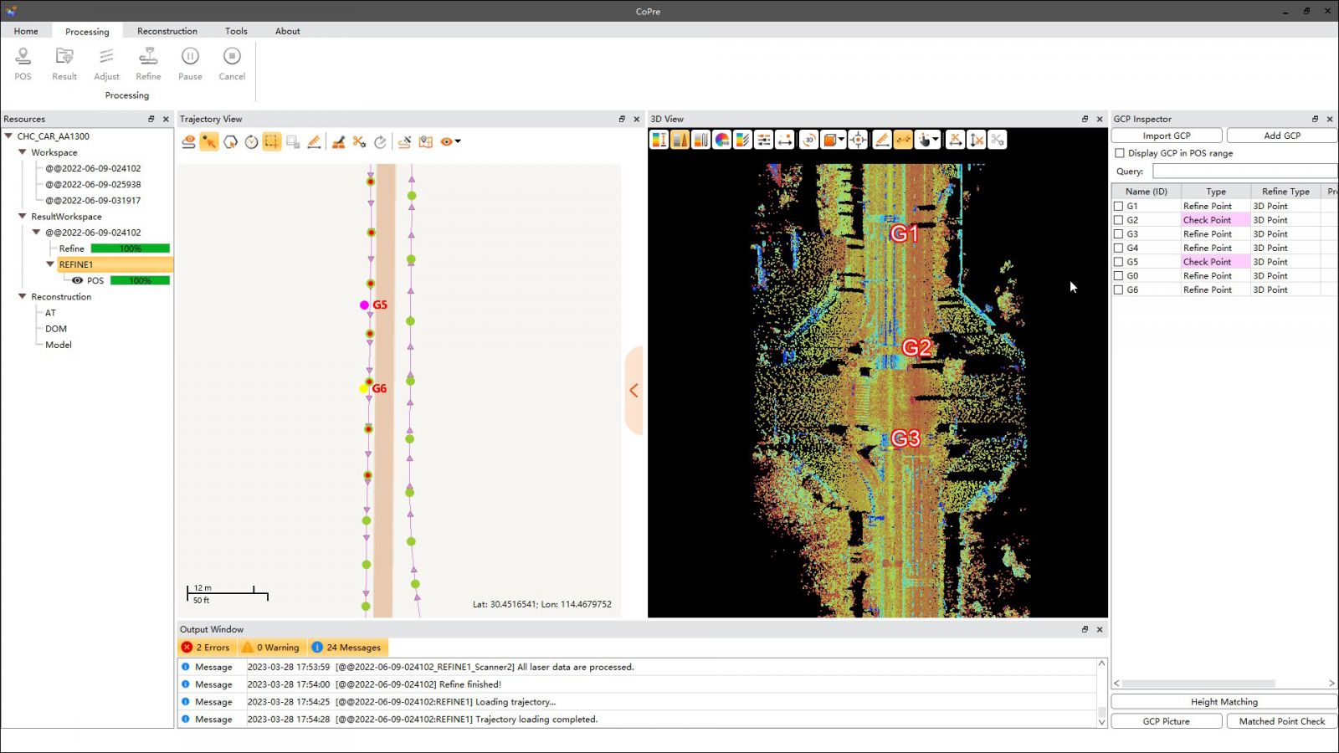Click the Import GCP button
This screenshot has width=1339, height=753.
tap(1166, 136)
